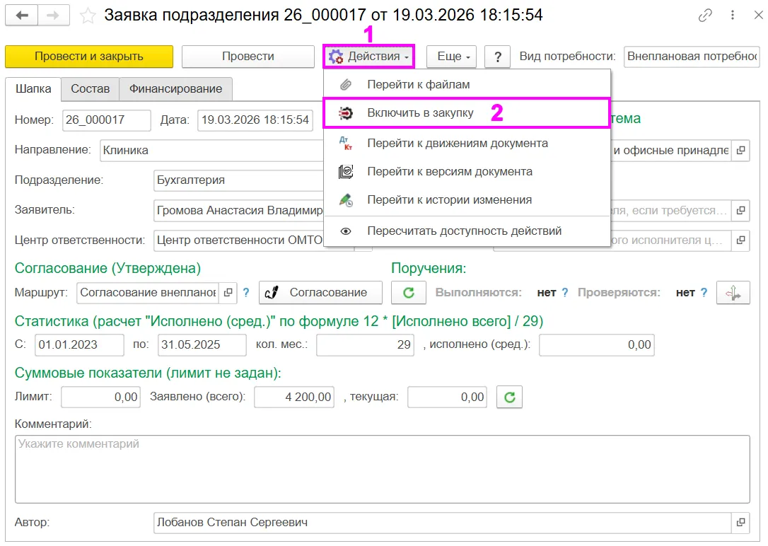Copy link via the chain icon
The image size is (768, 546).
(705, 15)
